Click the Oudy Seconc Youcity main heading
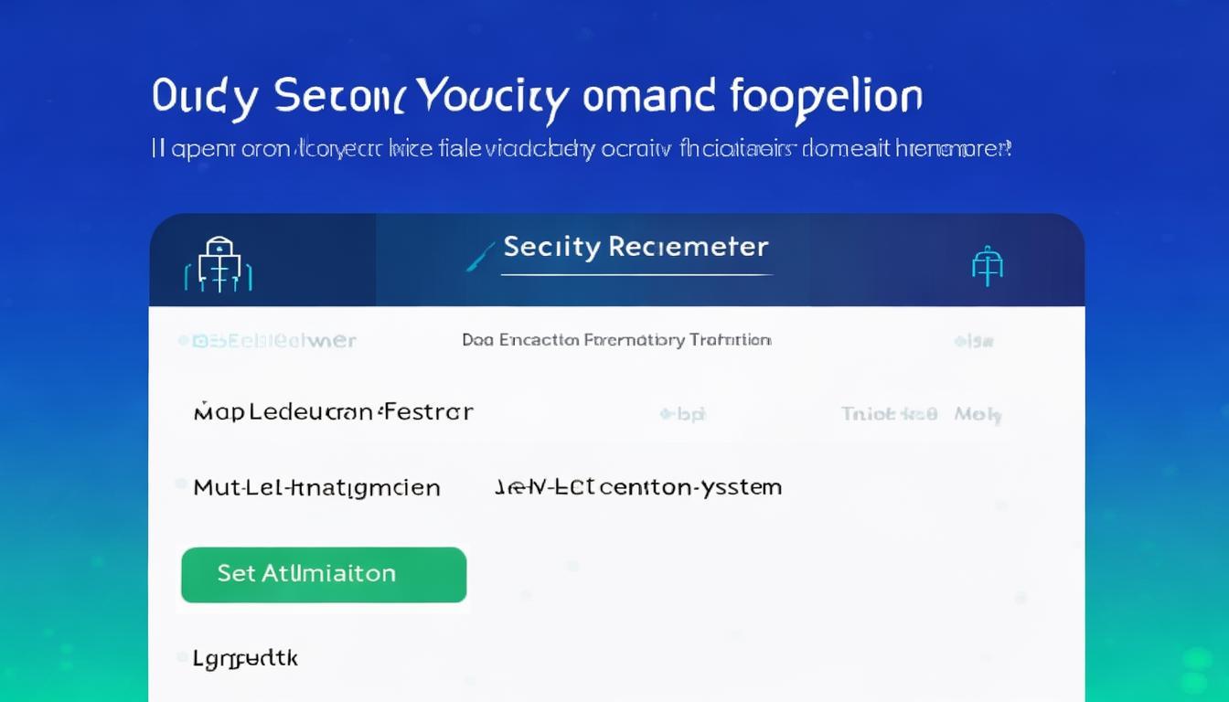 tap(537, 99)
